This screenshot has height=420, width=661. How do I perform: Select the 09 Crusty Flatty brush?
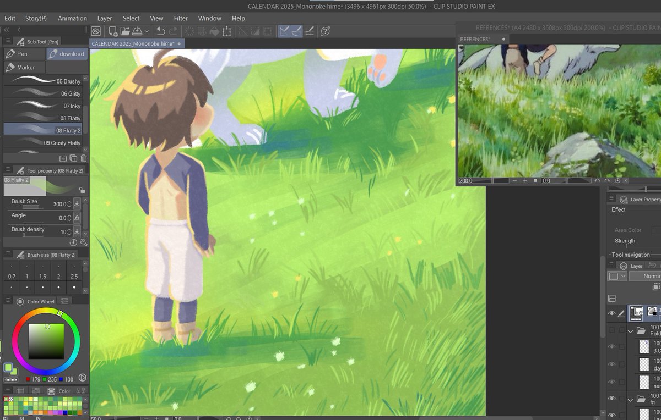[x=42, y=142]
